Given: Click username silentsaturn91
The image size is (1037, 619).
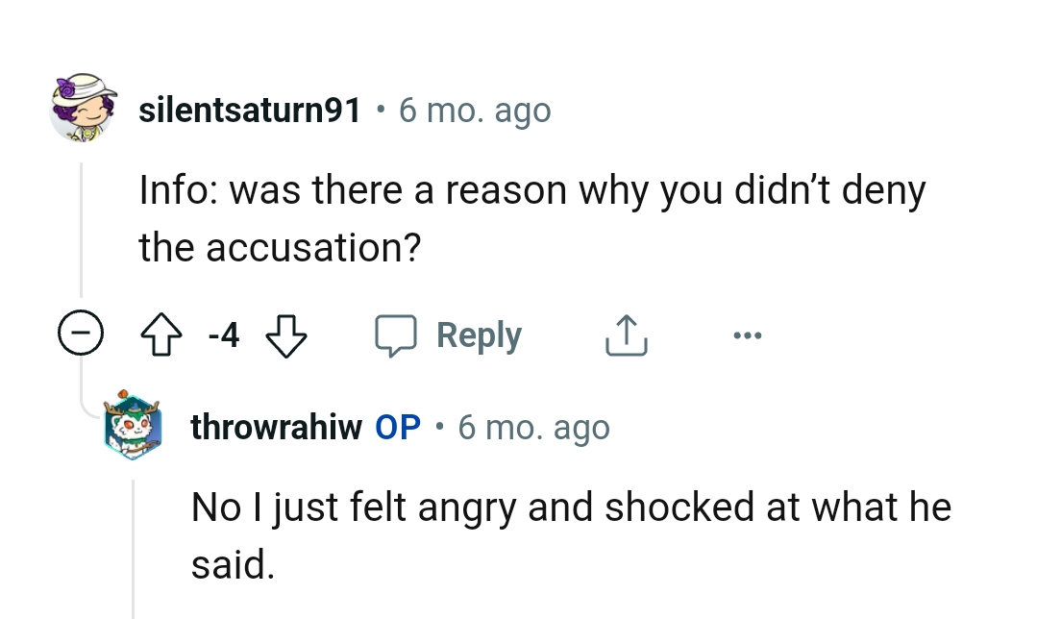Looking at the screenshot, I should (x=249, y=110).
